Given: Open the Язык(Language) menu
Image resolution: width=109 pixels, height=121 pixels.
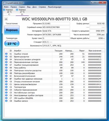Looking at the screenshot, I should click(x=55, y=7).
